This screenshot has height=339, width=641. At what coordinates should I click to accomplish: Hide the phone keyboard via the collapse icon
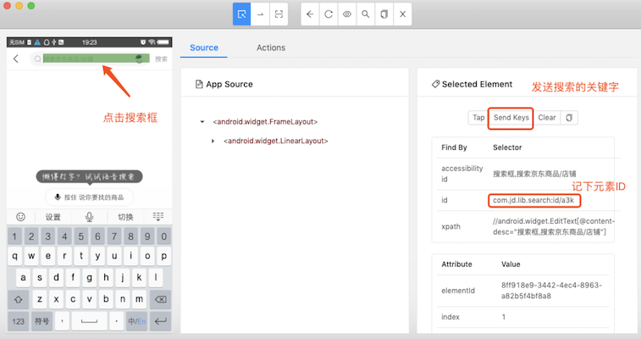[157, 217]
